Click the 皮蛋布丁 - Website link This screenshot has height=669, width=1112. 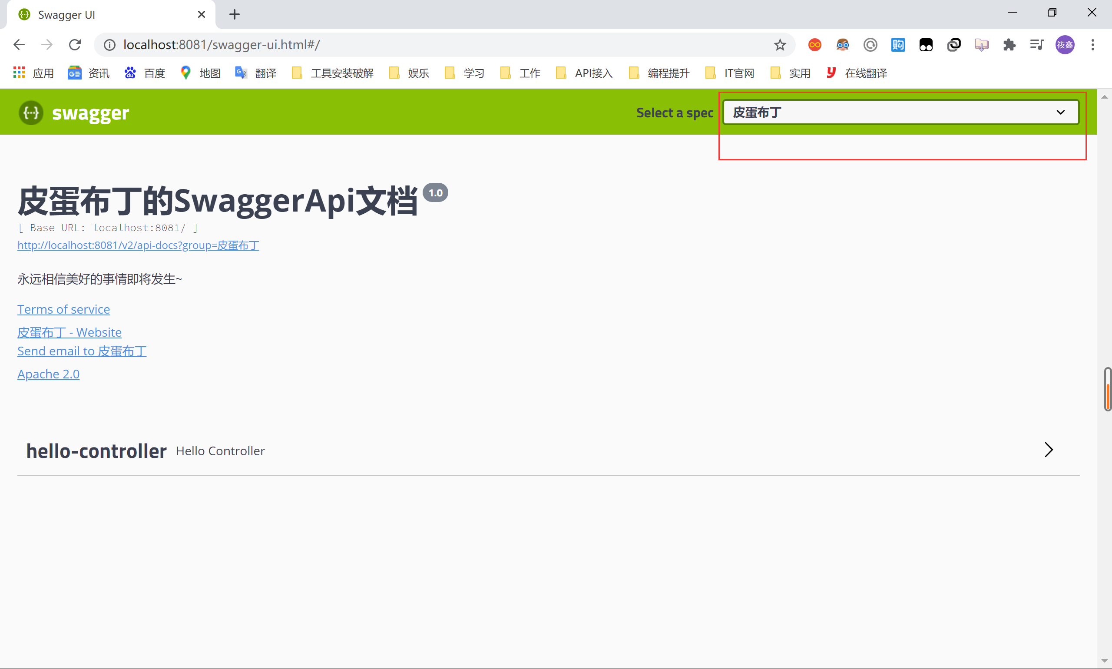pyautogui.click(x=69, y=332)
